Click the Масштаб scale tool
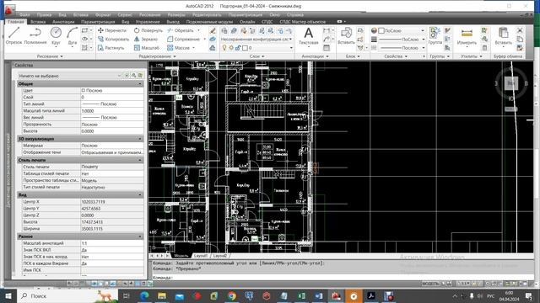Screen dimensions: 540x303 (147, 48)
